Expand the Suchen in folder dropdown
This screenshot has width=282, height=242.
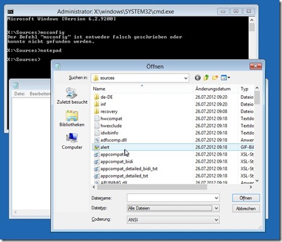tap(185, 78)
